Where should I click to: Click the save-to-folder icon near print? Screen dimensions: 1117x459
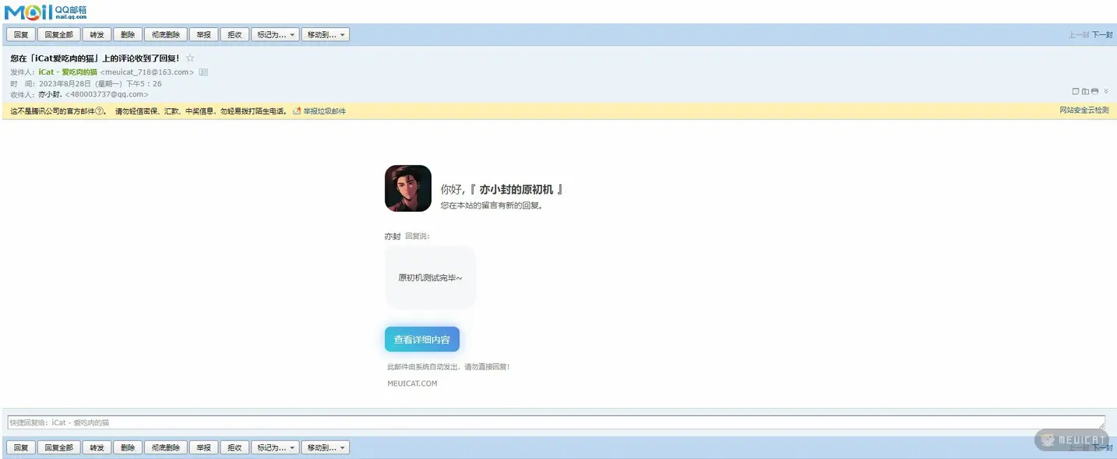click(1085, 91)
